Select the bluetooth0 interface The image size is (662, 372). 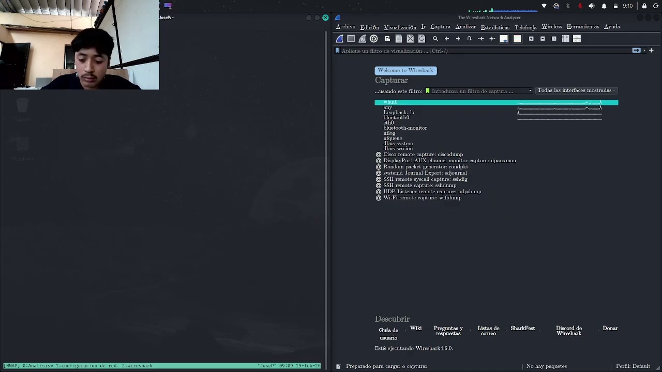pyautogui.click(x=496, y=118)
